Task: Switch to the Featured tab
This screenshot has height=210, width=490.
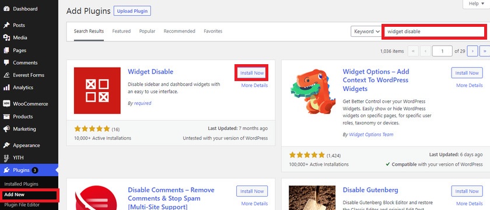Action: pyautogui.click(x=121, y=32)
